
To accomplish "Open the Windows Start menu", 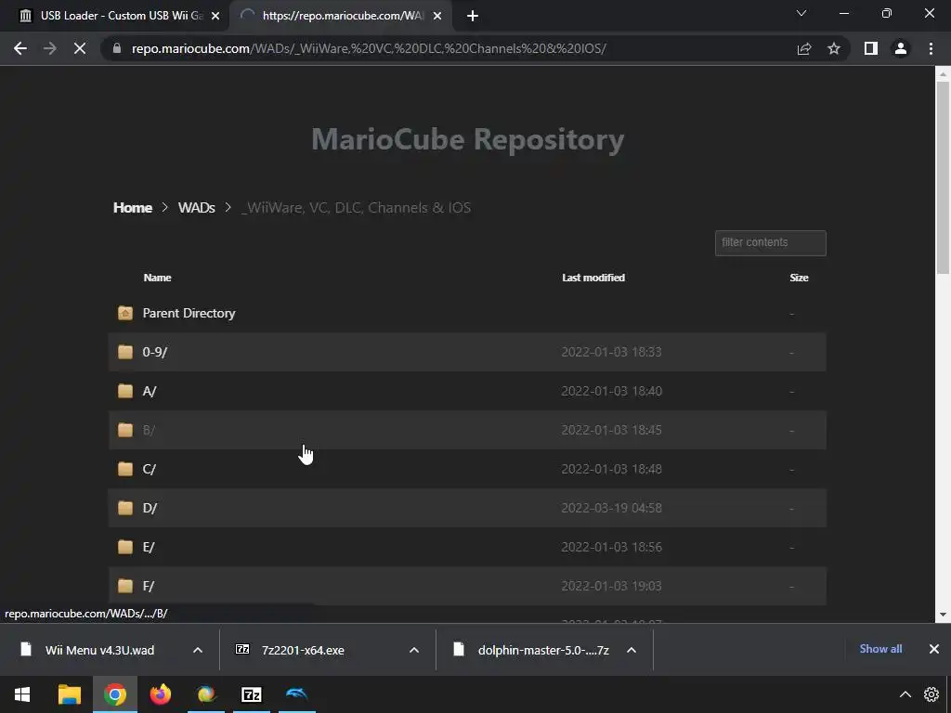I will (22, 694).
